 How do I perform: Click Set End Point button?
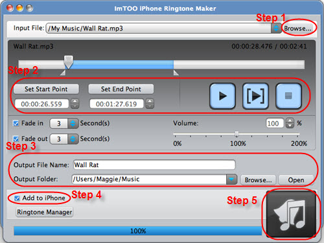[x=121, y=89]
